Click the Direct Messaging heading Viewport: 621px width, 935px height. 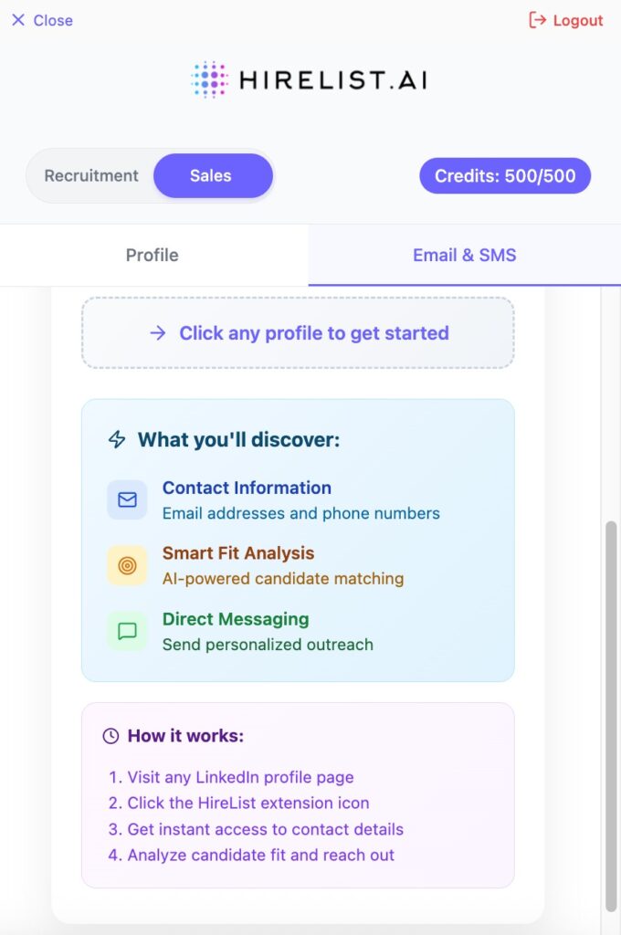pos(236,619)
